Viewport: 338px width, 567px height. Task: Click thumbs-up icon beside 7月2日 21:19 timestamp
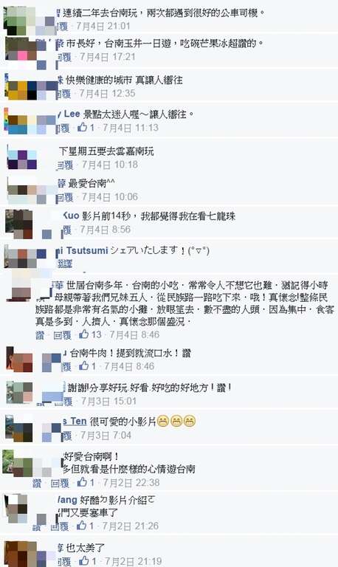pos(84,561)
